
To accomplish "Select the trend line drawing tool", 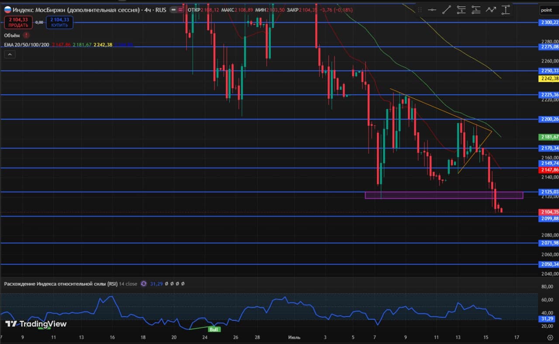I will [446, 10].
